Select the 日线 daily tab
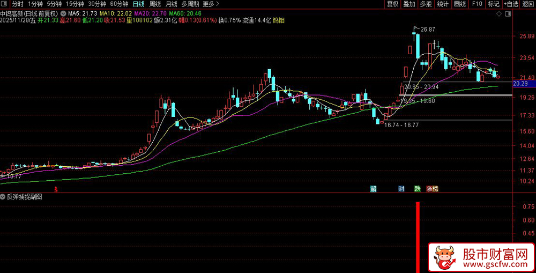 pyautogui.click(x=138, y=4)
